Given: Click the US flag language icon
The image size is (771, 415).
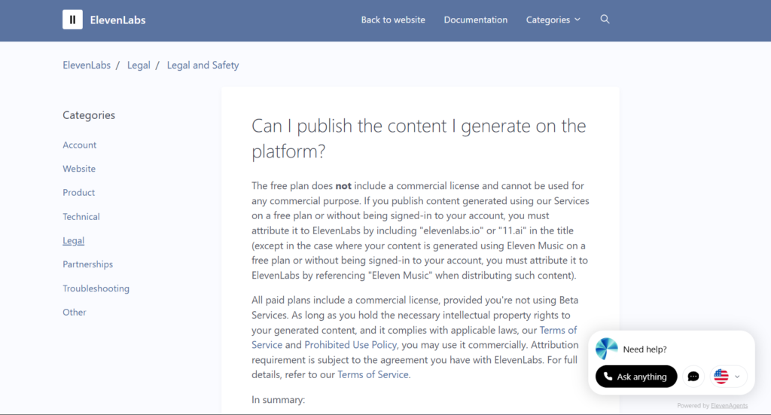Looking at the screenshot, I should pyautogui.click(x=721, y=377).
